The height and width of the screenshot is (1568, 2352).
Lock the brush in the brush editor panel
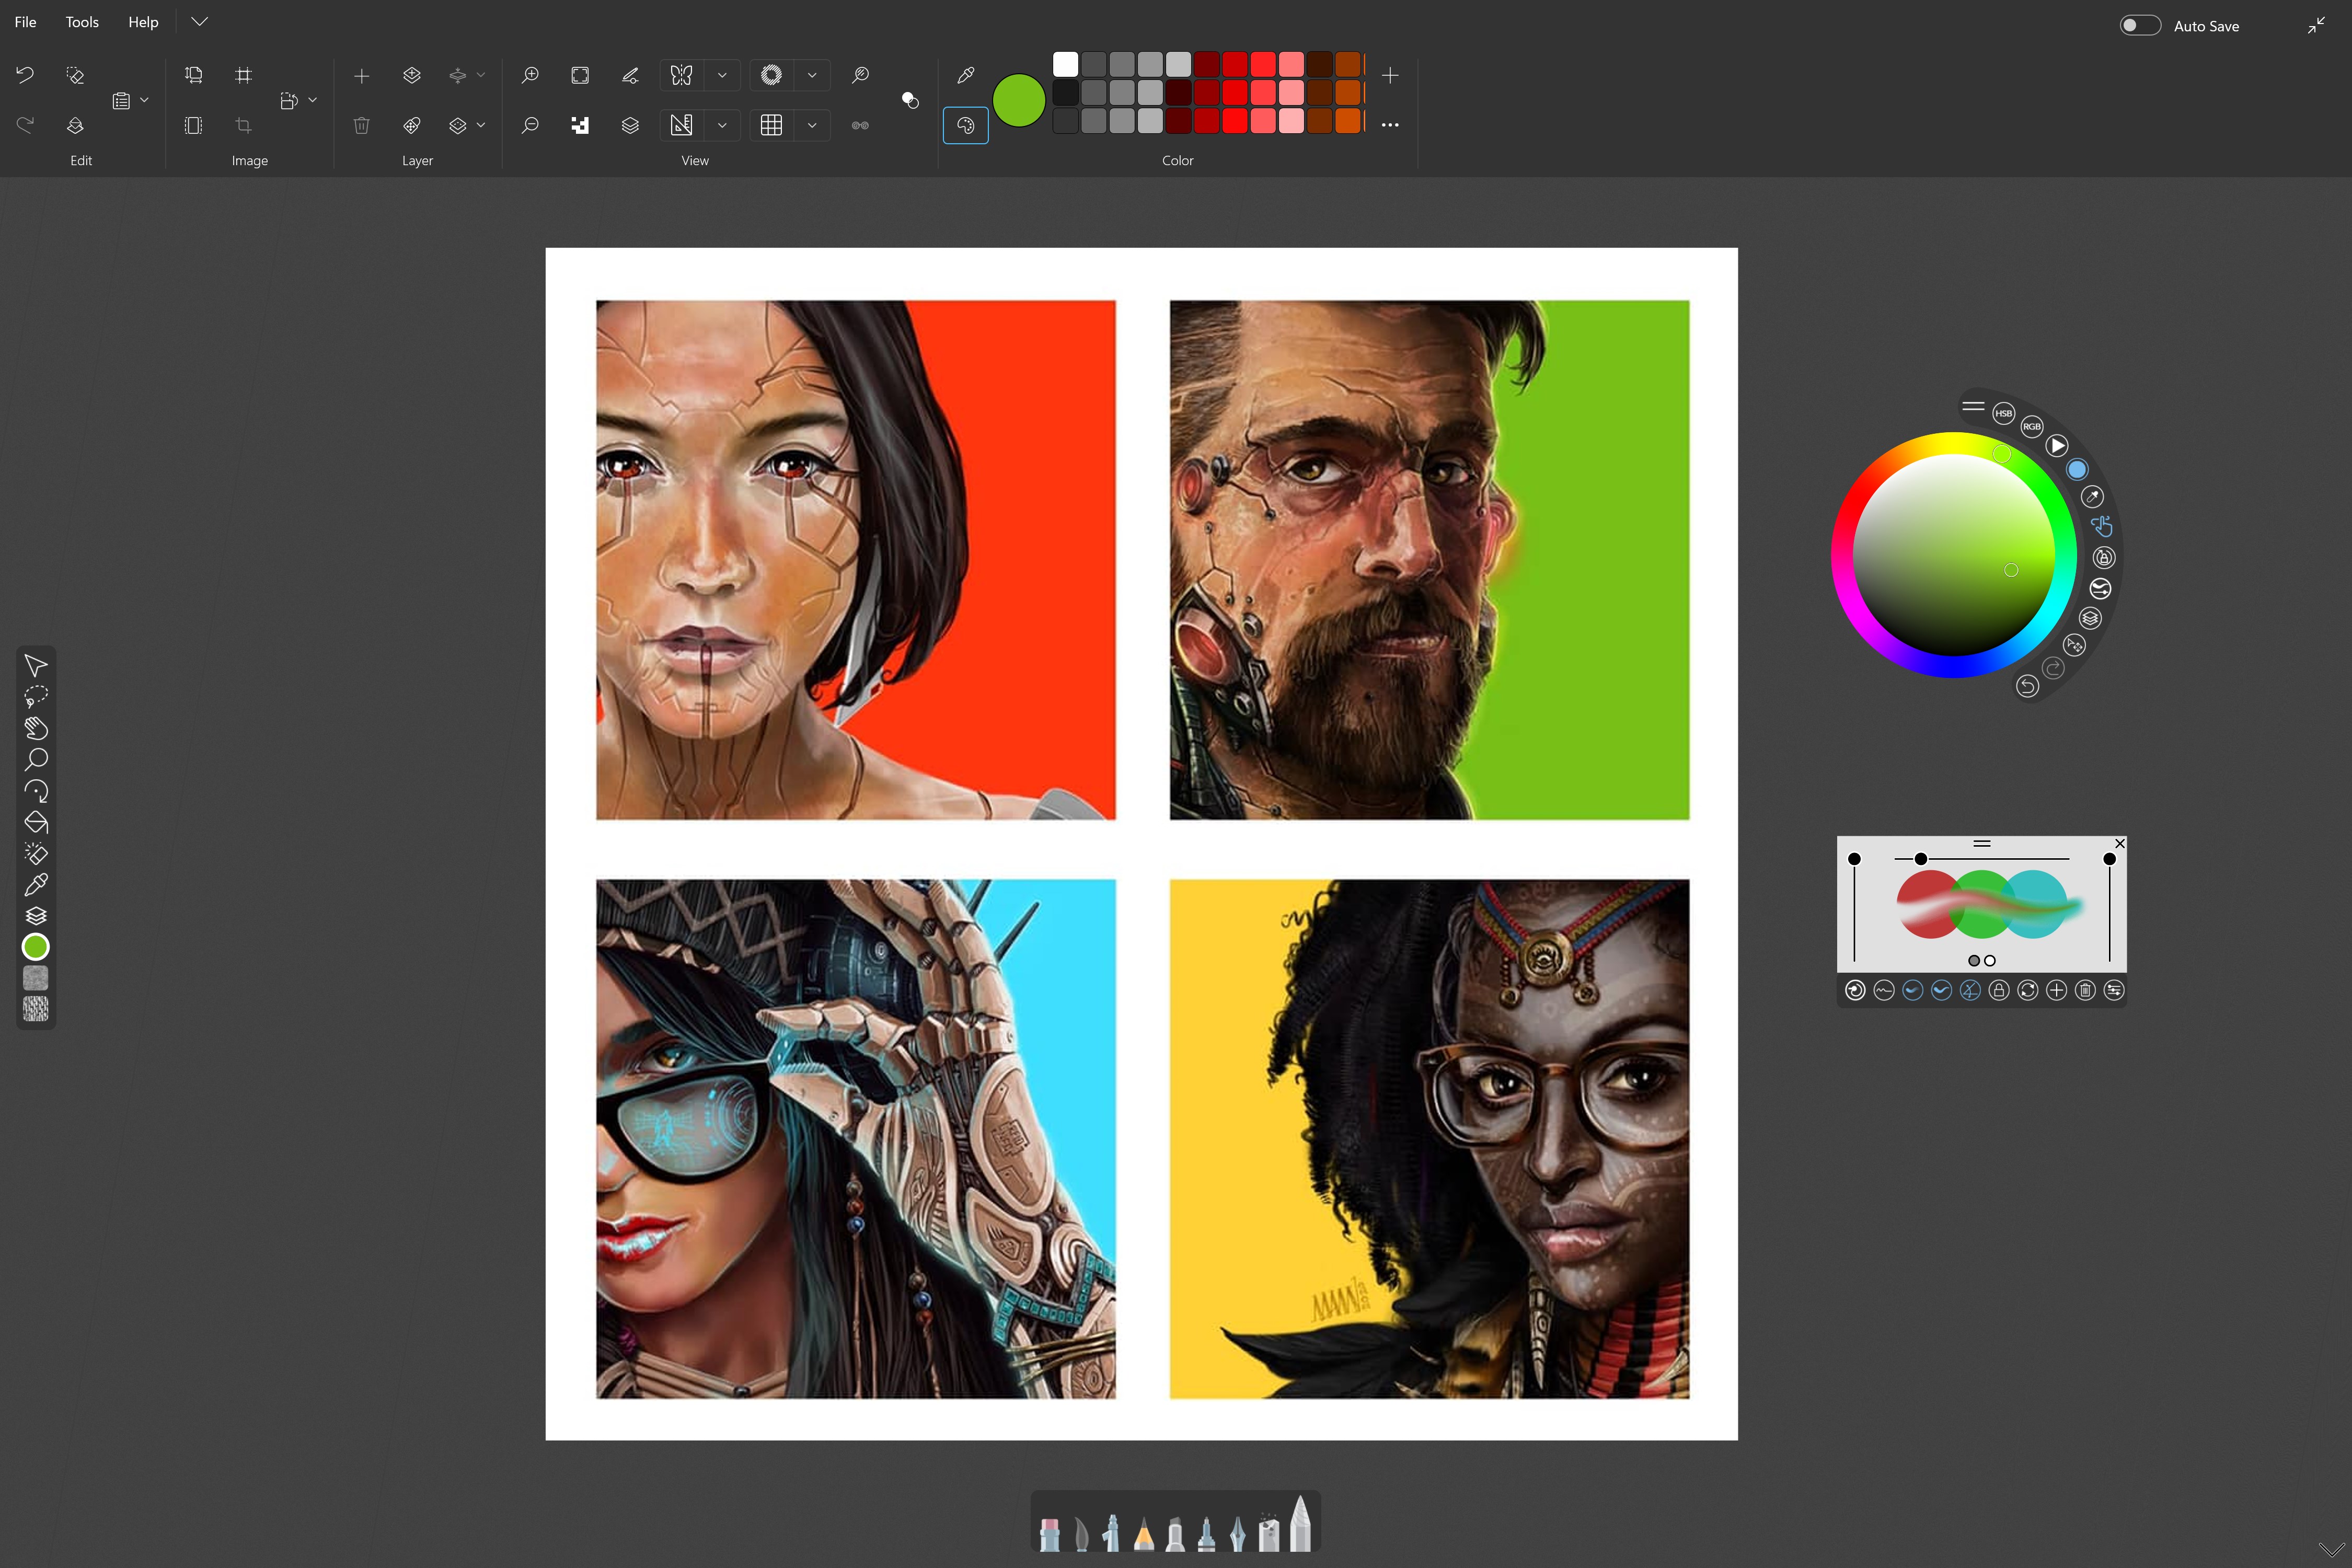tap(1998, 990)
